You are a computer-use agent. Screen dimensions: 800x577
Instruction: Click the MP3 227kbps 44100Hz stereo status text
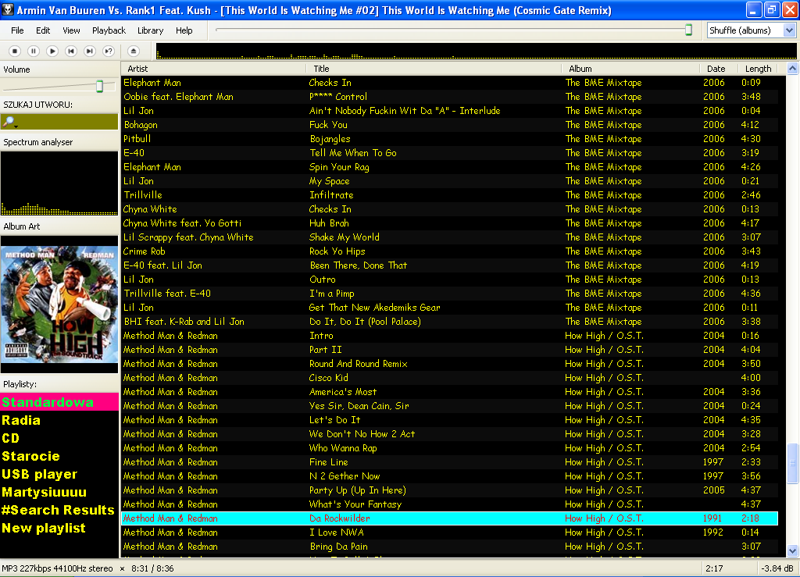tap(57, 568)
